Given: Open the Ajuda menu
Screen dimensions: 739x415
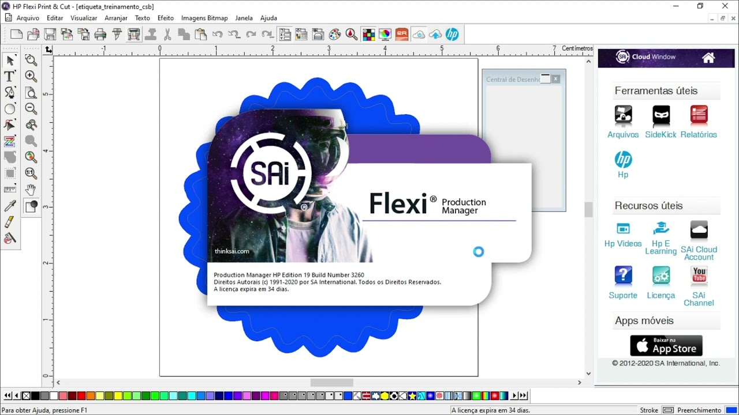Looking at the screenshot, I should point(268,18).
